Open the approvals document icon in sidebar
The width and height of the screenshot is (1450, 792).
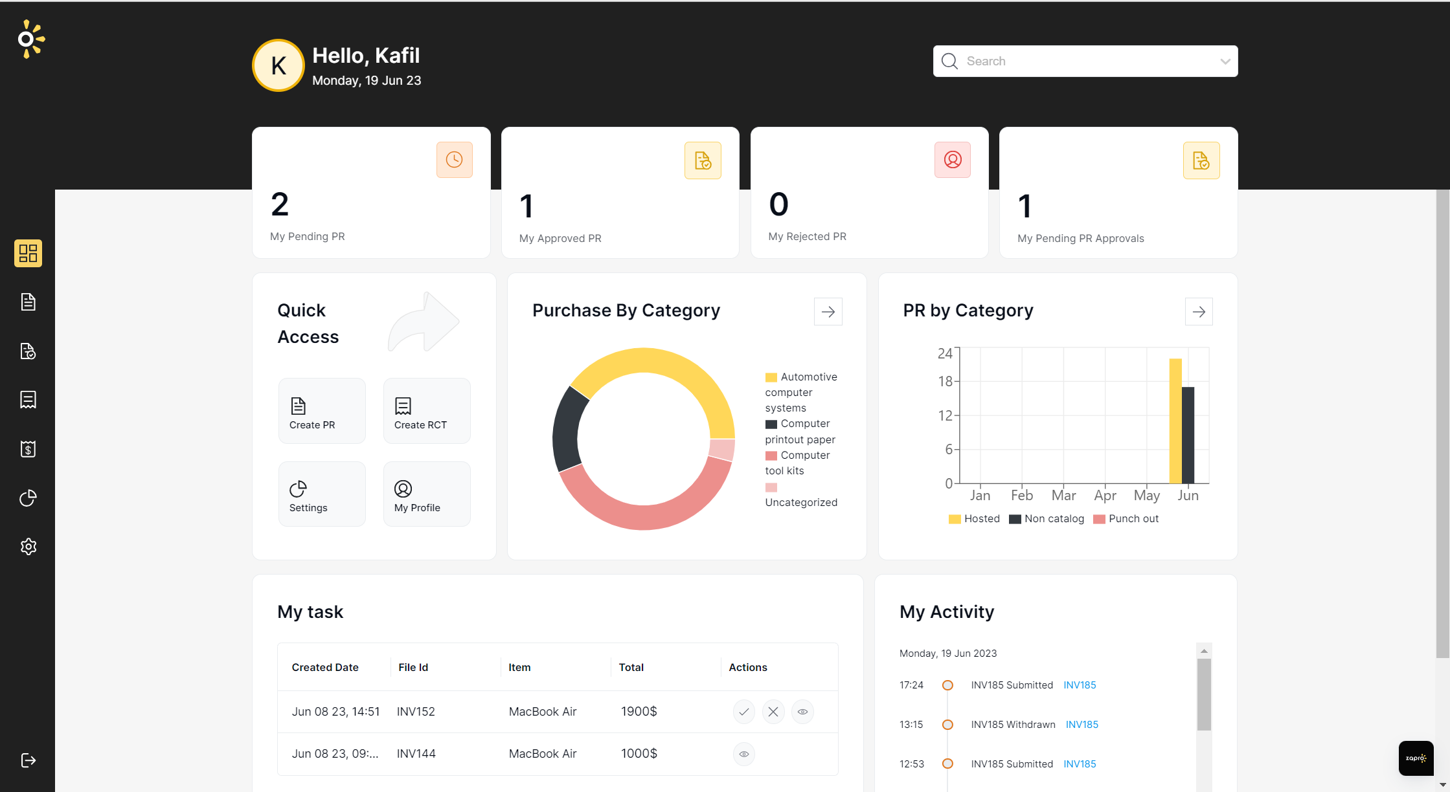click(x=28, y=351)
